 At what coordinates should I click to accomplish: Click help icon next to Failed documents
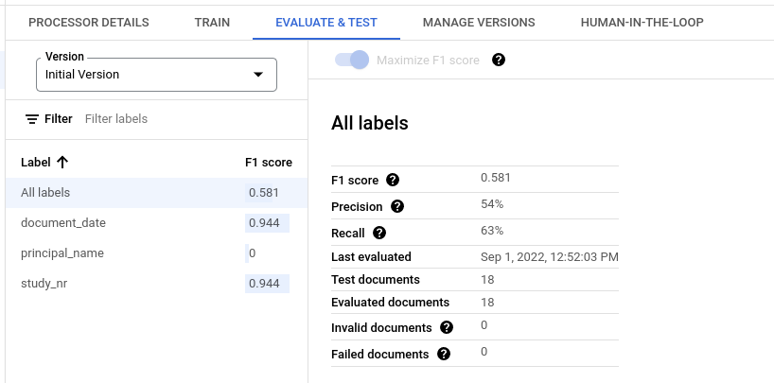pyautogui.click(x=444, y=354)
